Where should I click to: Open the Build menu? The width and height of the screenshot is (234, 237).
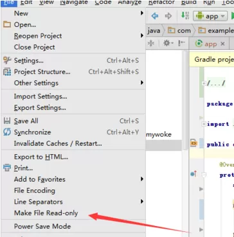tap(189, 3)
